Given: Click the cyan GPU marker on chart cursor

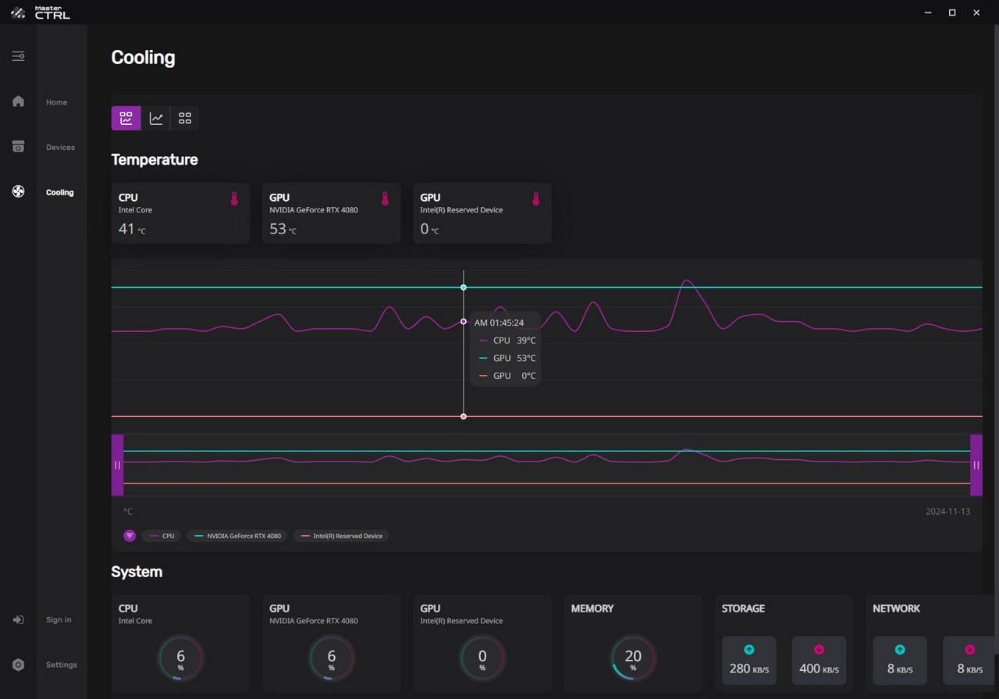Looking at the screenshot, I should (x=464, y=287).
